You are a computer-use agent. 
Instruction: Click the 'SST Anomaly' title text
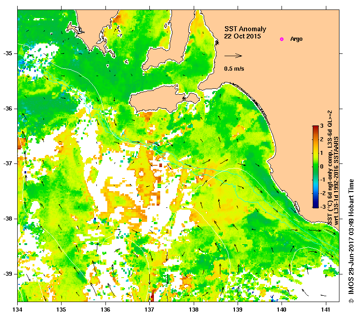point(245,29)
